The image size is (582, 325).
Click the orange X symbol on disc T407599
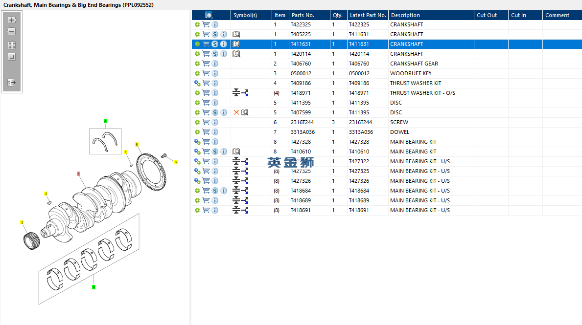[236, 112]
